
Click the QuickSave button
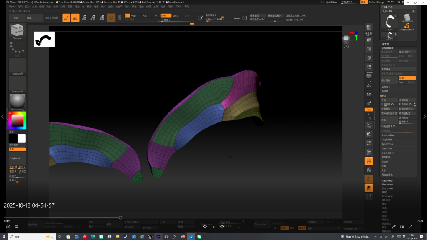332,2
